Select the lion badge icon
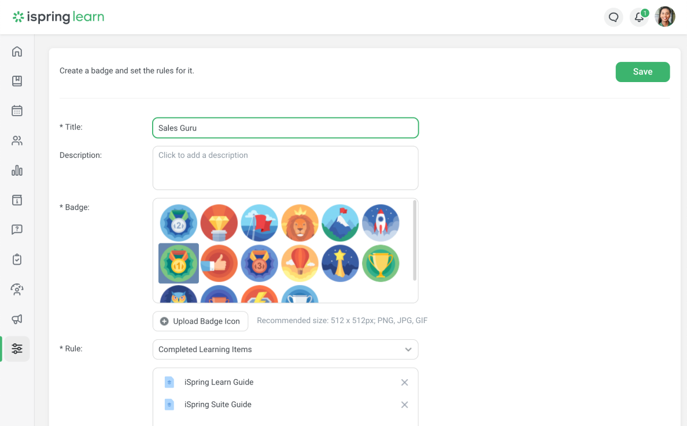The height and width of the screenshot is (426, 687). tap(300, 223)
